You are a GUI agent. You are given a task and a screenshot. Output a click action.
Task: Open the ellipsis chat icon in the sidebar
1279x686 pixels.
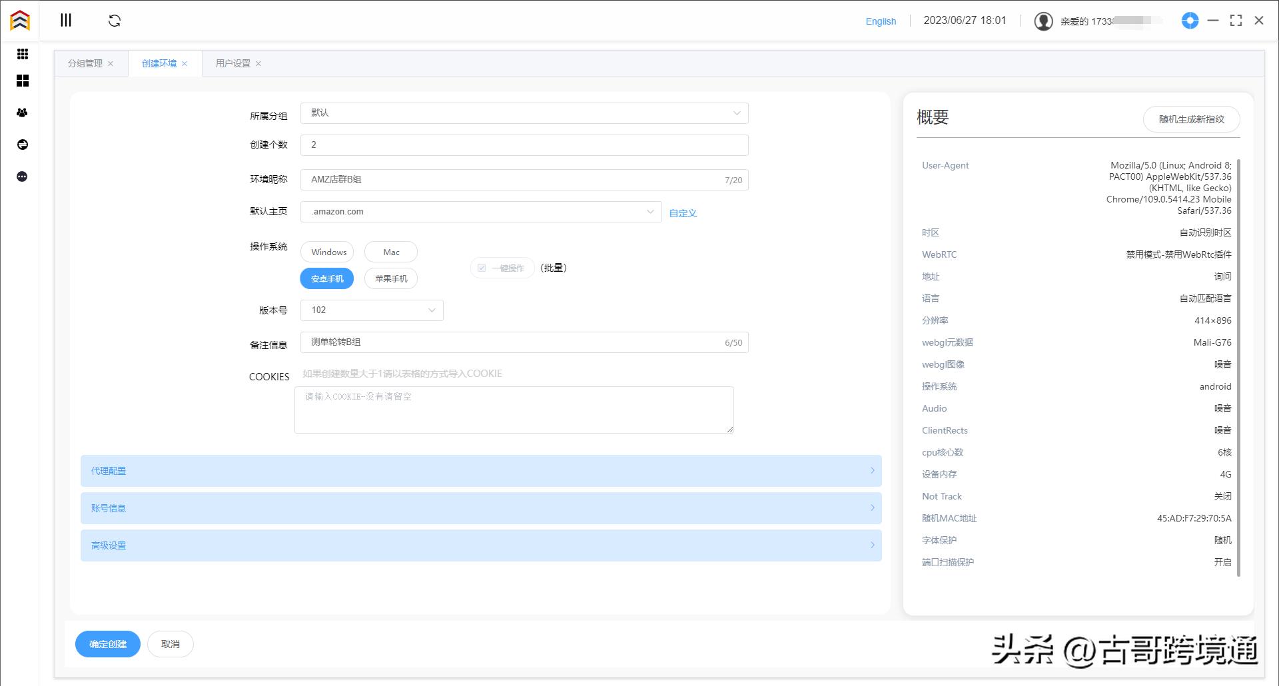click(x=22, y=176)
